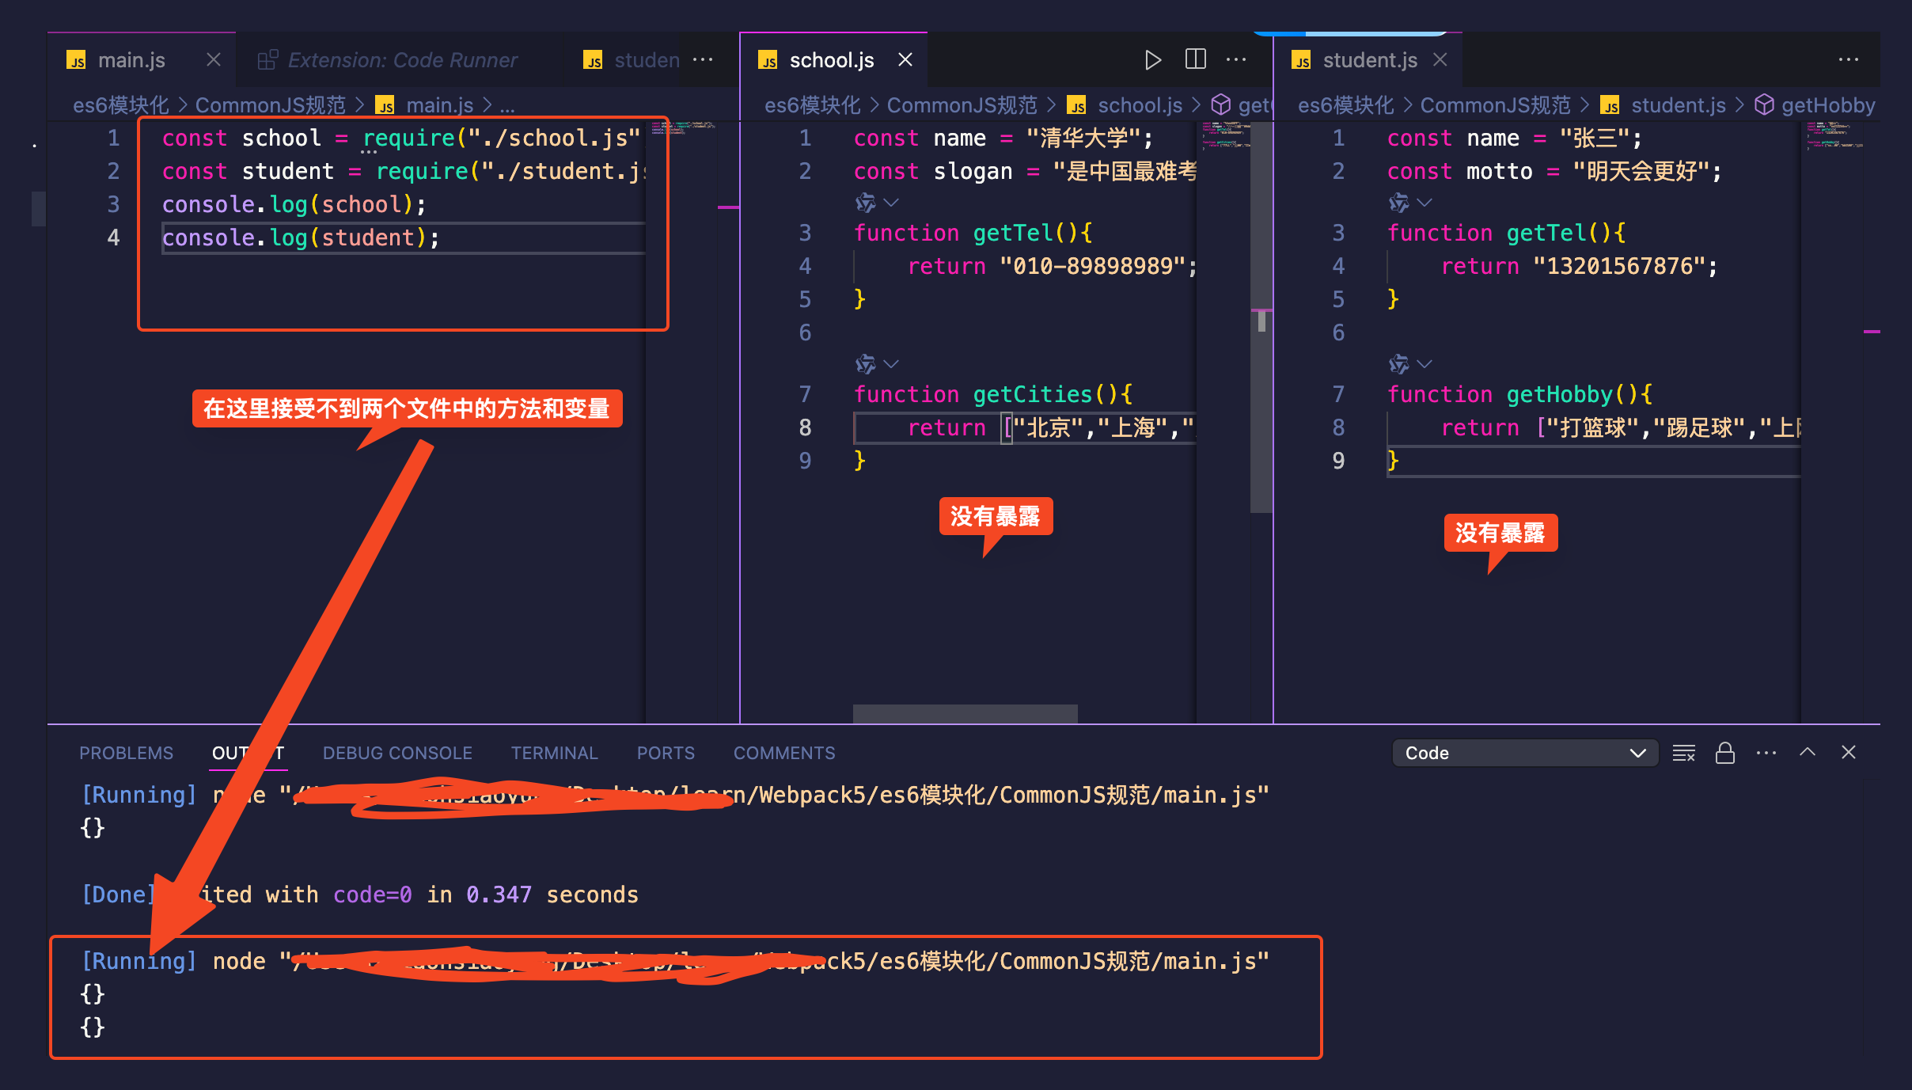The width and height of the screenshot is (1912, 1090).
Task: Expand code lens chevron above getHobby
Action: 1425,364
